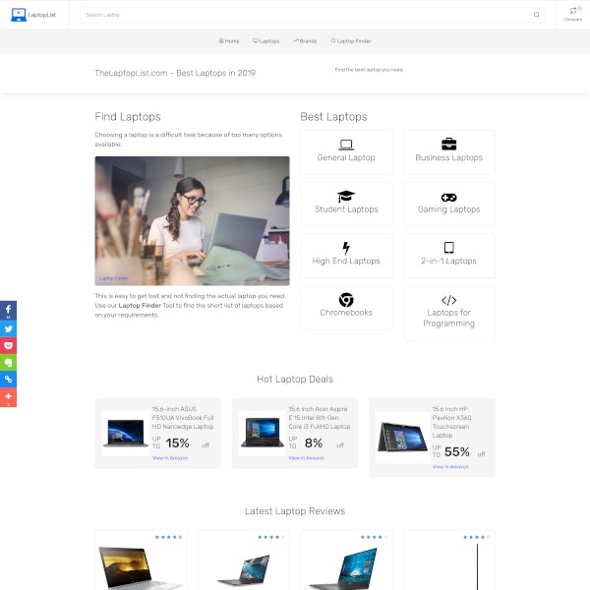The height and width of the screenshot is (590, 590).
Task: Open the HP Pavilion X360 Touchscreen title
Action: [x=451, y=422]
